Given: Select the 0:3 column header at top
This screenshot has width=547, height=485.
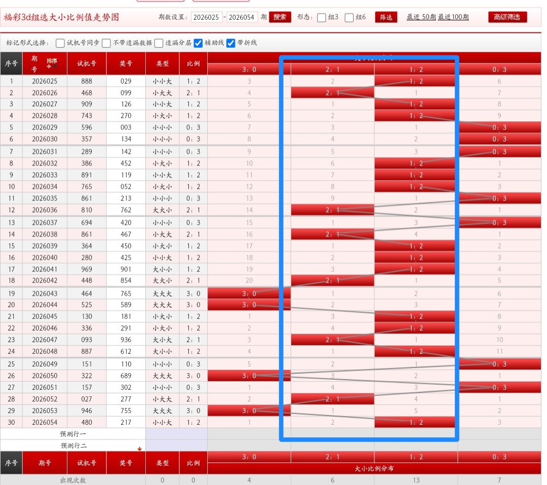Looking at the screenshot, I should click(x=499, y=69).
